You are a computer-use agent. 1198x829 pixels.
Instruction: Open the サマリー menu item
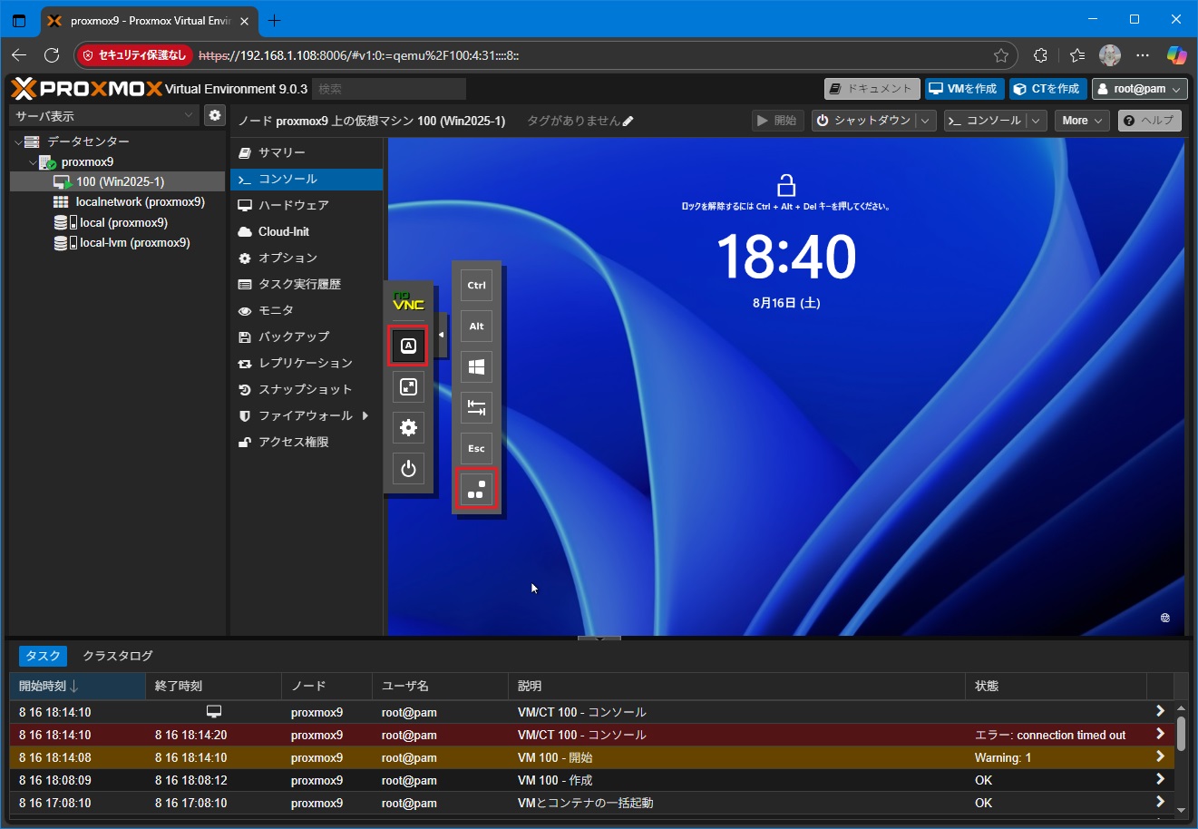coord(307,152)
